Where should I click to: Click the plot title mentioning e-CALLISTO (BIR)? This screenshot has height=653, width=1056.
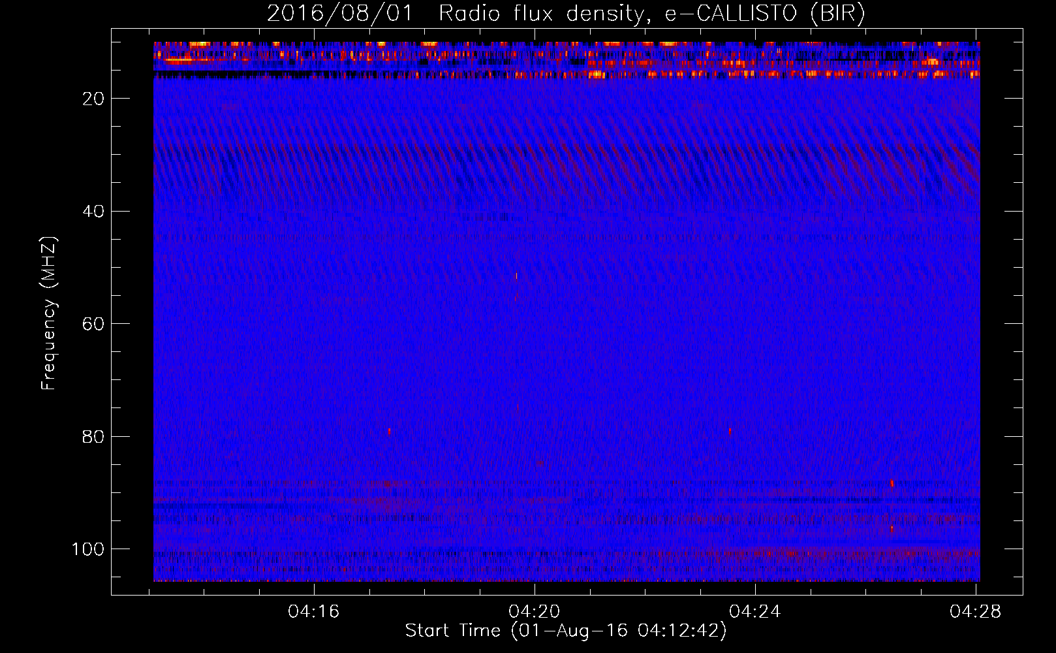pyautogui.click(x=566, y=14)
